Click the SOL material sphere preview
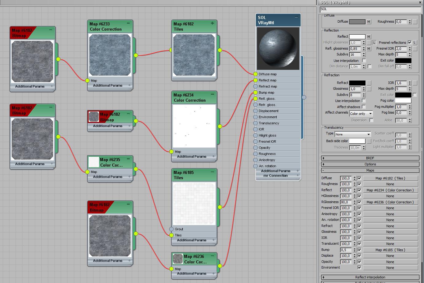Screen dimensions: 424x283 pos(278,48)
